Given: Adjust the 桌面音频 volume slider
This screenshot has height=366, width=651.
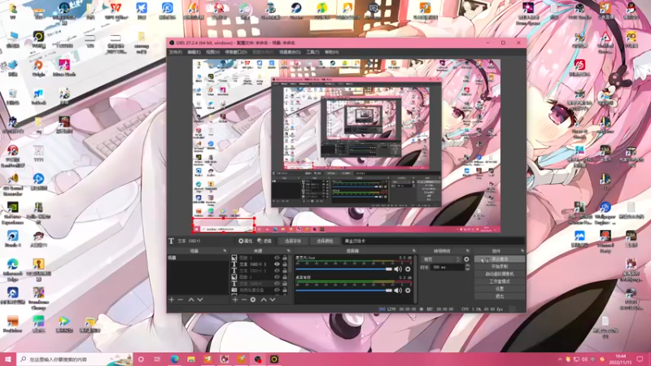Looking at the screenshot, I should click(x=343, y=290).
